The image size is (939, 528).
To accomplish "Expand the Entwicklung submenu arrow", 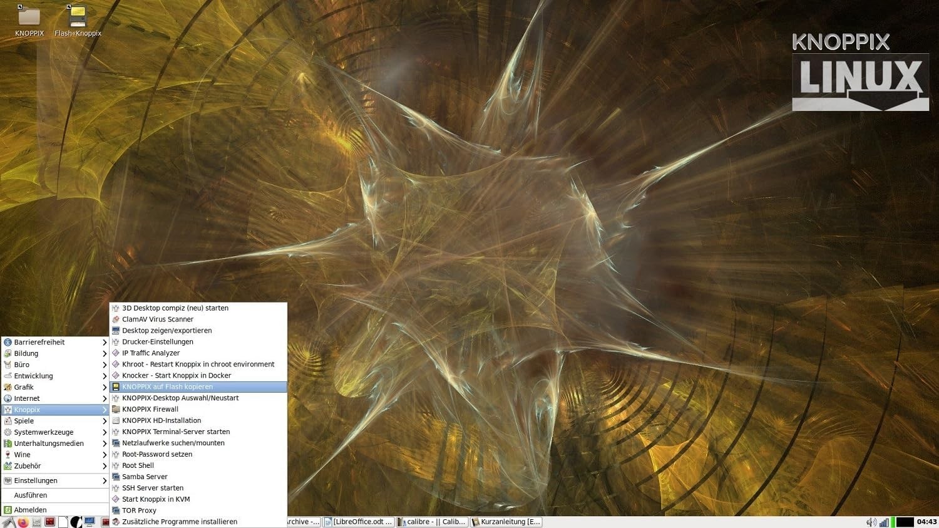I will [x=105, y=376].
